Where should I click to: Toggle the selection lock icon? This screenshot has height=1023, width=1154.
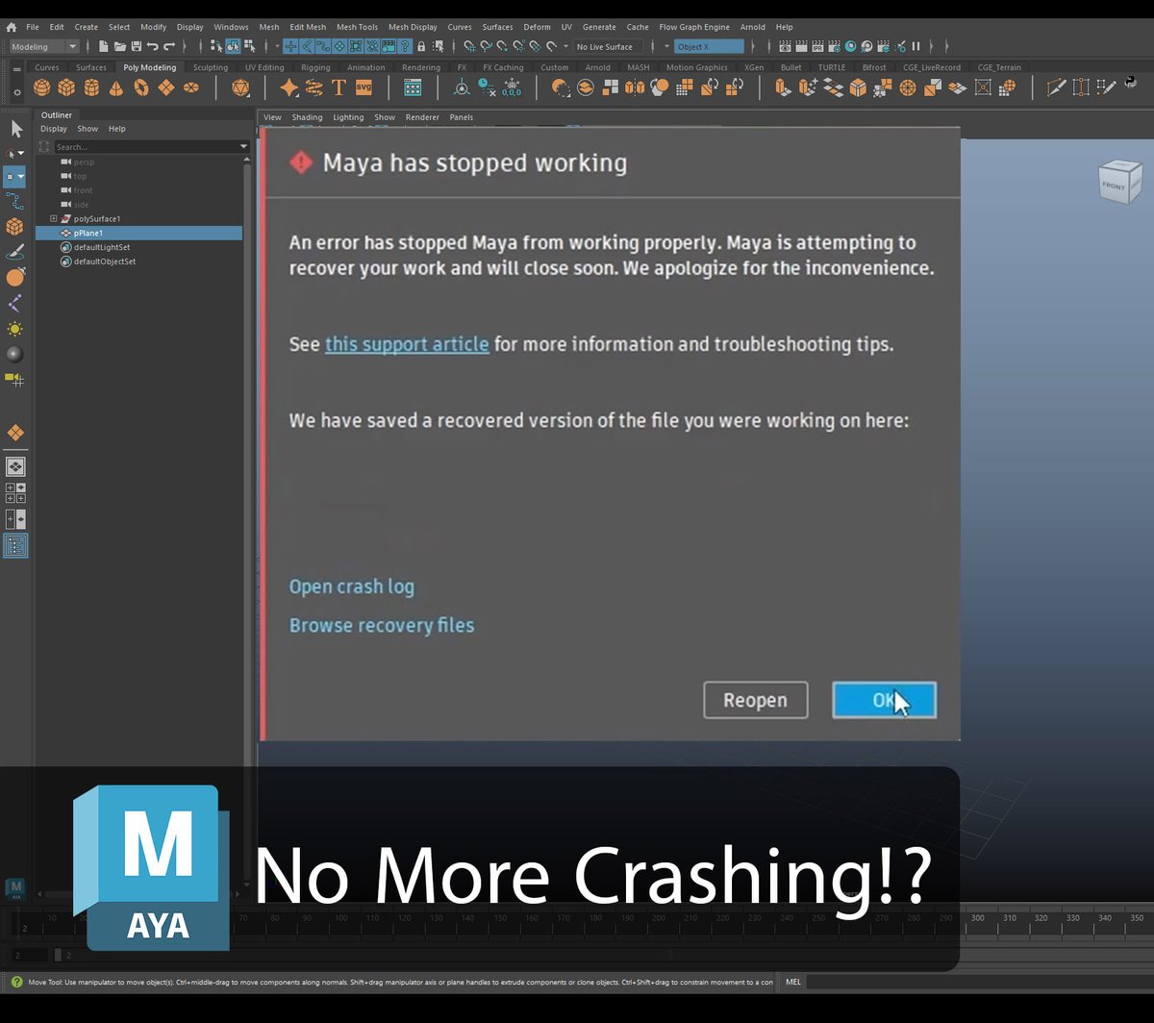(x=421, y=46)
